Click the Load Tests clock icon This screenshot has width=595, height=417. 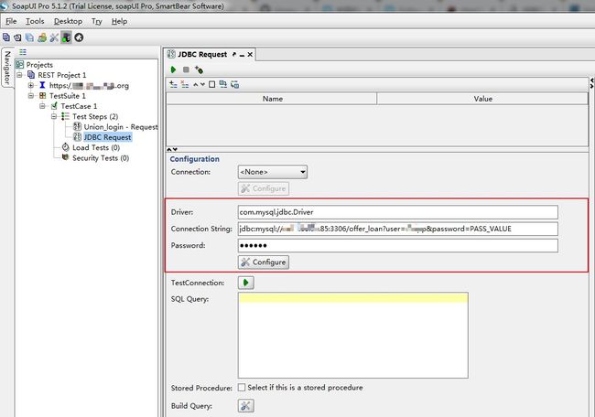pos(65,147)
